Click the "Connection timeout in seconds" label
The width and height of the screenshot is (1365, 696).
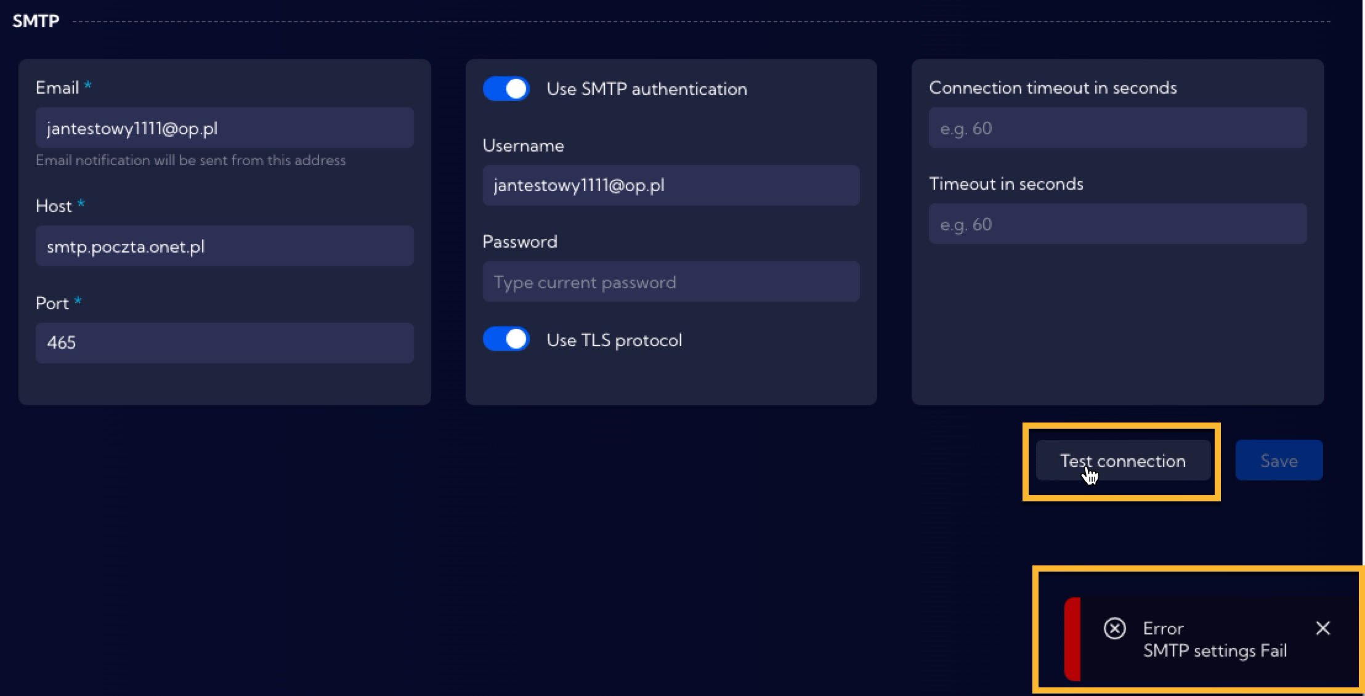[x=1053, y=87]
